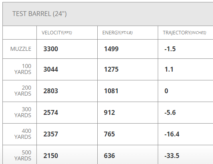Screen dimensions: 213x164
Task: Click the 200 YARDS row label
Action: click(23, 91)
